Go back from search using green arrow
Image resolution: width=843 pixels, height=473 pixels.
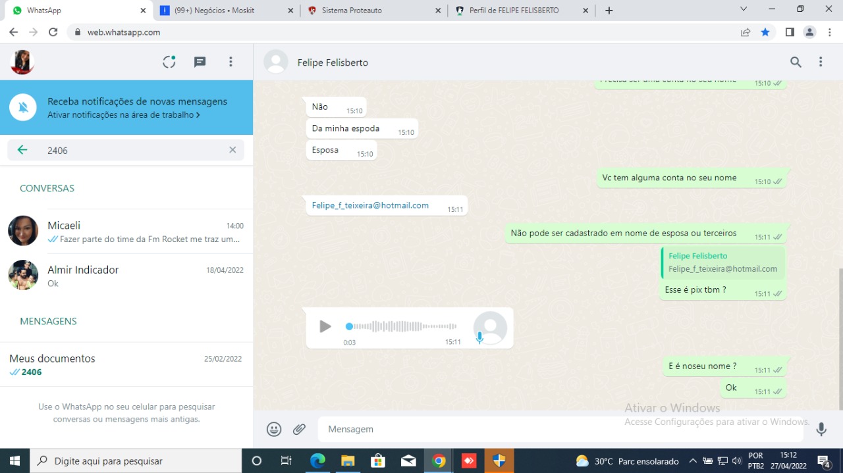point(22,150)
